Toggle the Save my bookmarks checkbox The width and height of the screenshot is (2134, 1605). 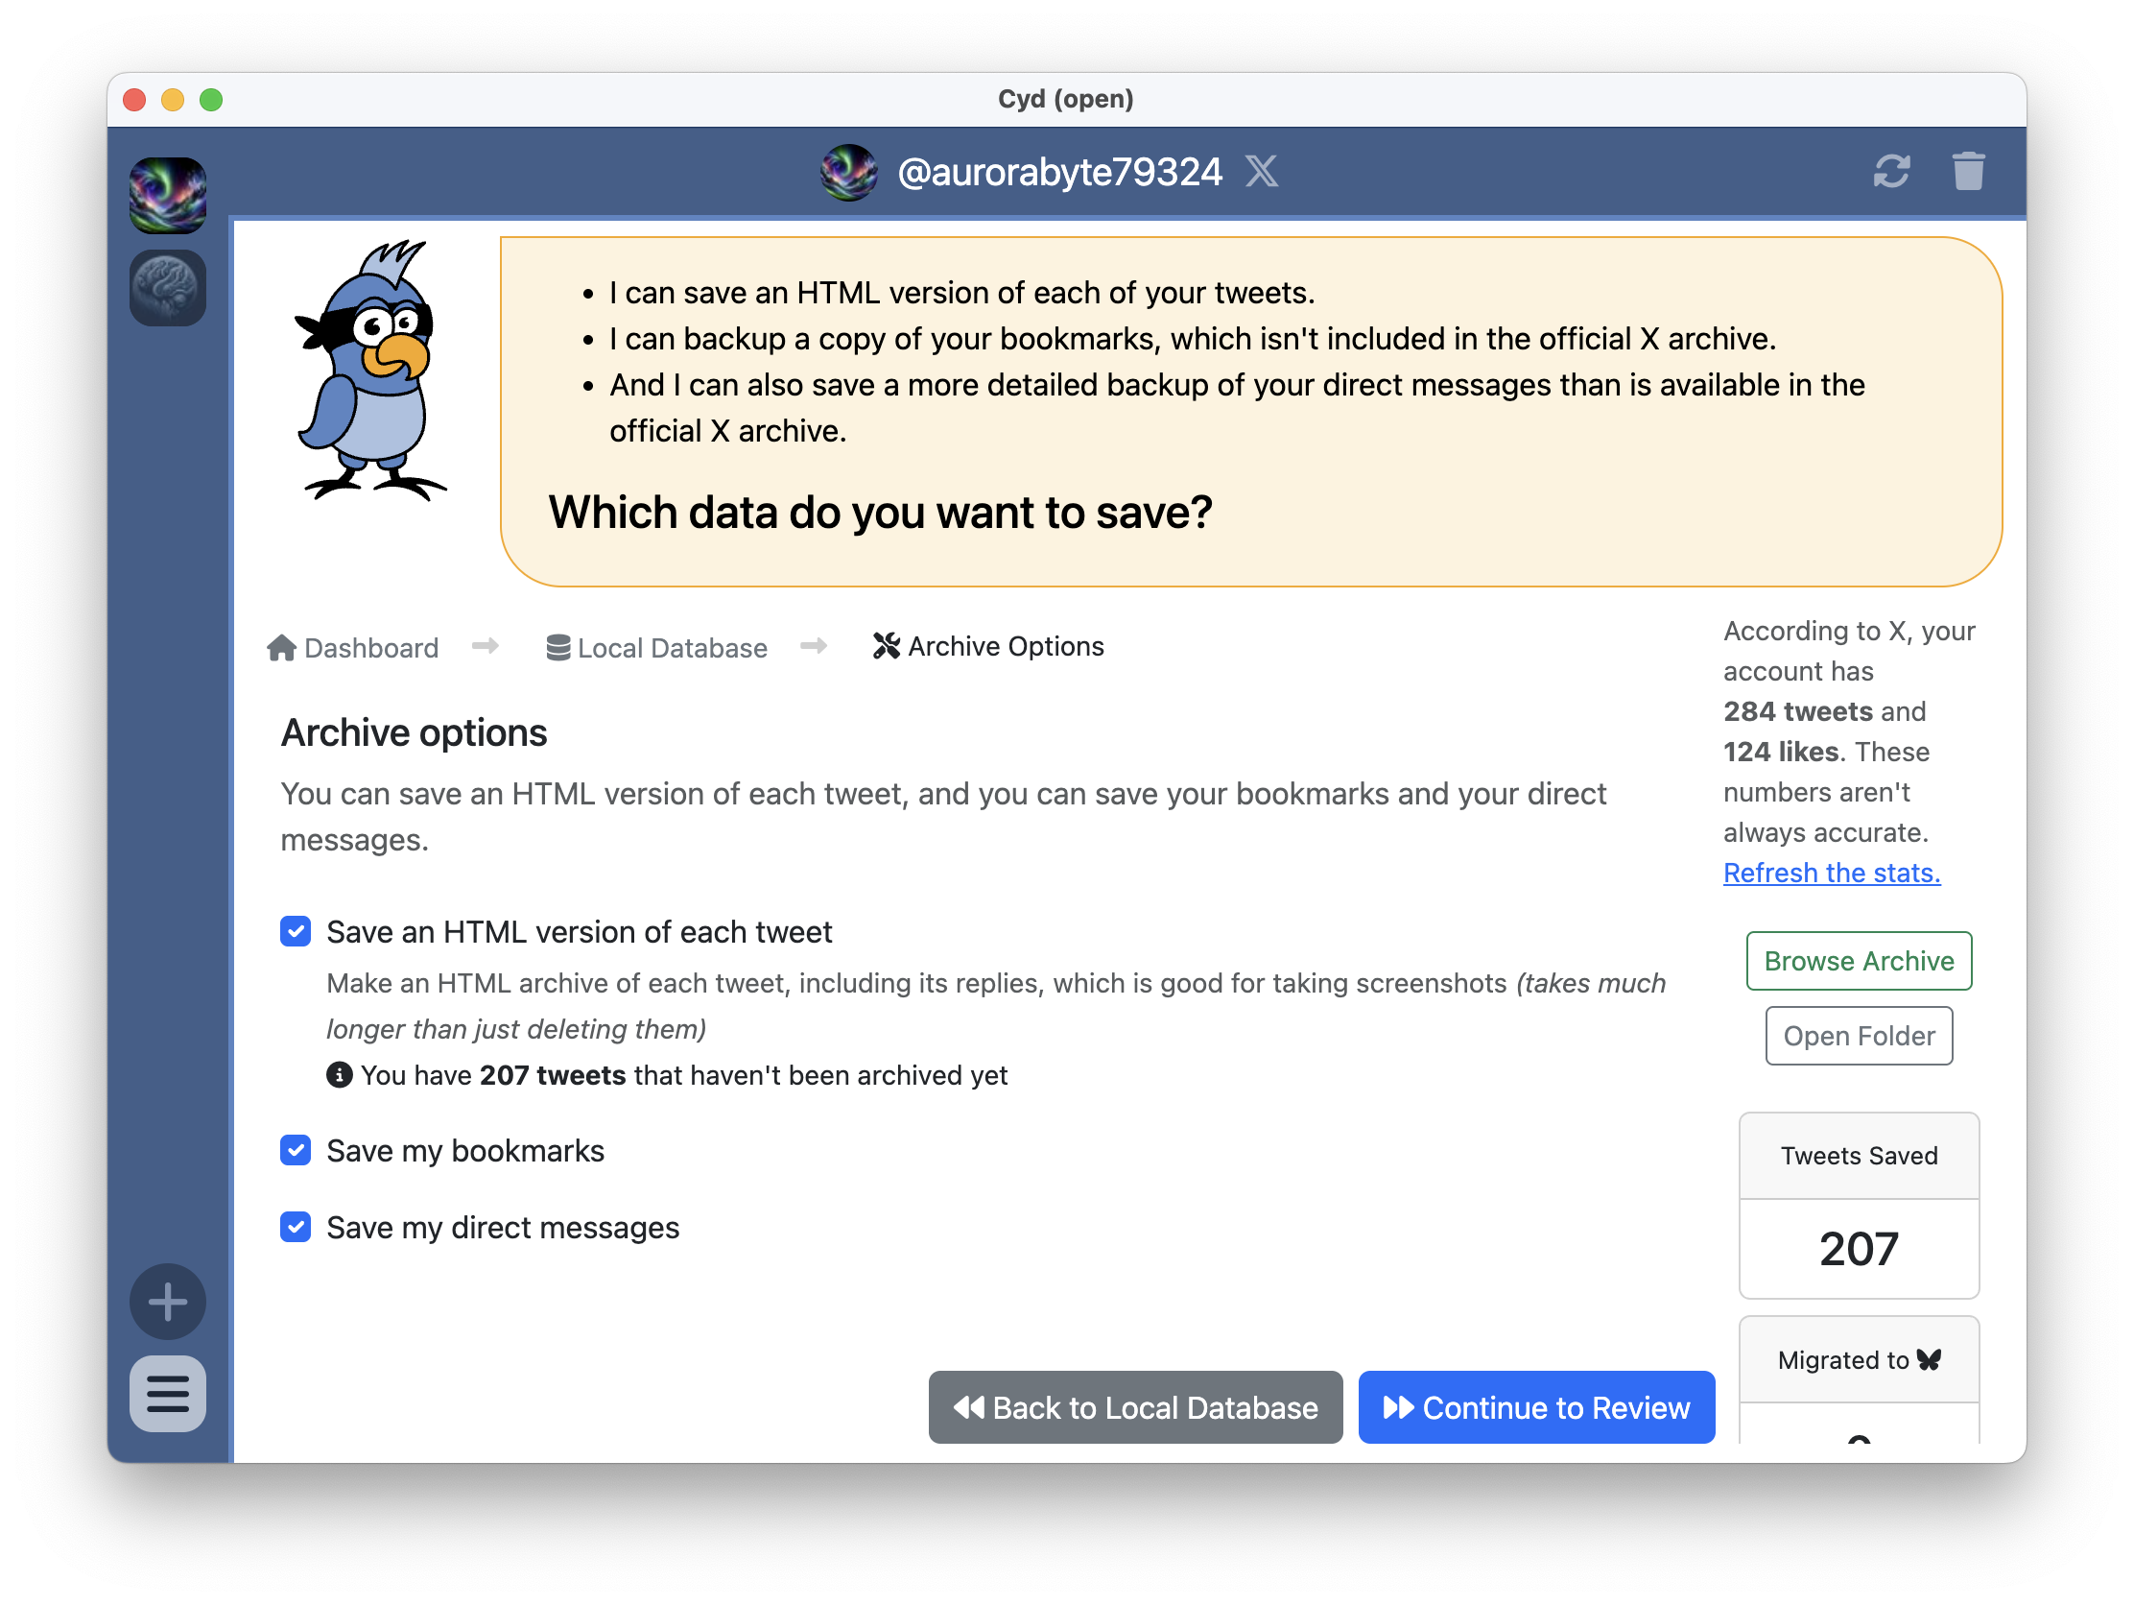click(296, 1149)
